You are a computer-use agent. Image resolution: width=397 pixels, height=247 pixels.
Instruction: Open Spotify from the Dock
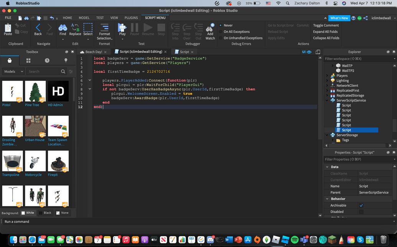[295, 239]
